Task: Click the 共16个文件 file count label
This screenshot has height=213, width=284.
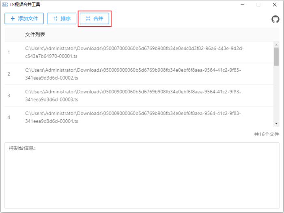Action: click(x=267, y=134)
